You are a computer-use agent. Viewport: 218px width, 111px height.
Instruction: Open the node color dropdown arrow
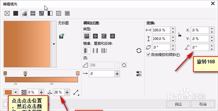pos(16,92)
